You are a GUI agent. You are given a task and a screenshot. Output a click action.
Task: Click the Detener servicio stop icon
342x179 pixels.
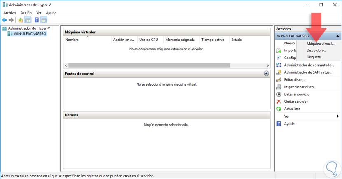pos(279,94)
